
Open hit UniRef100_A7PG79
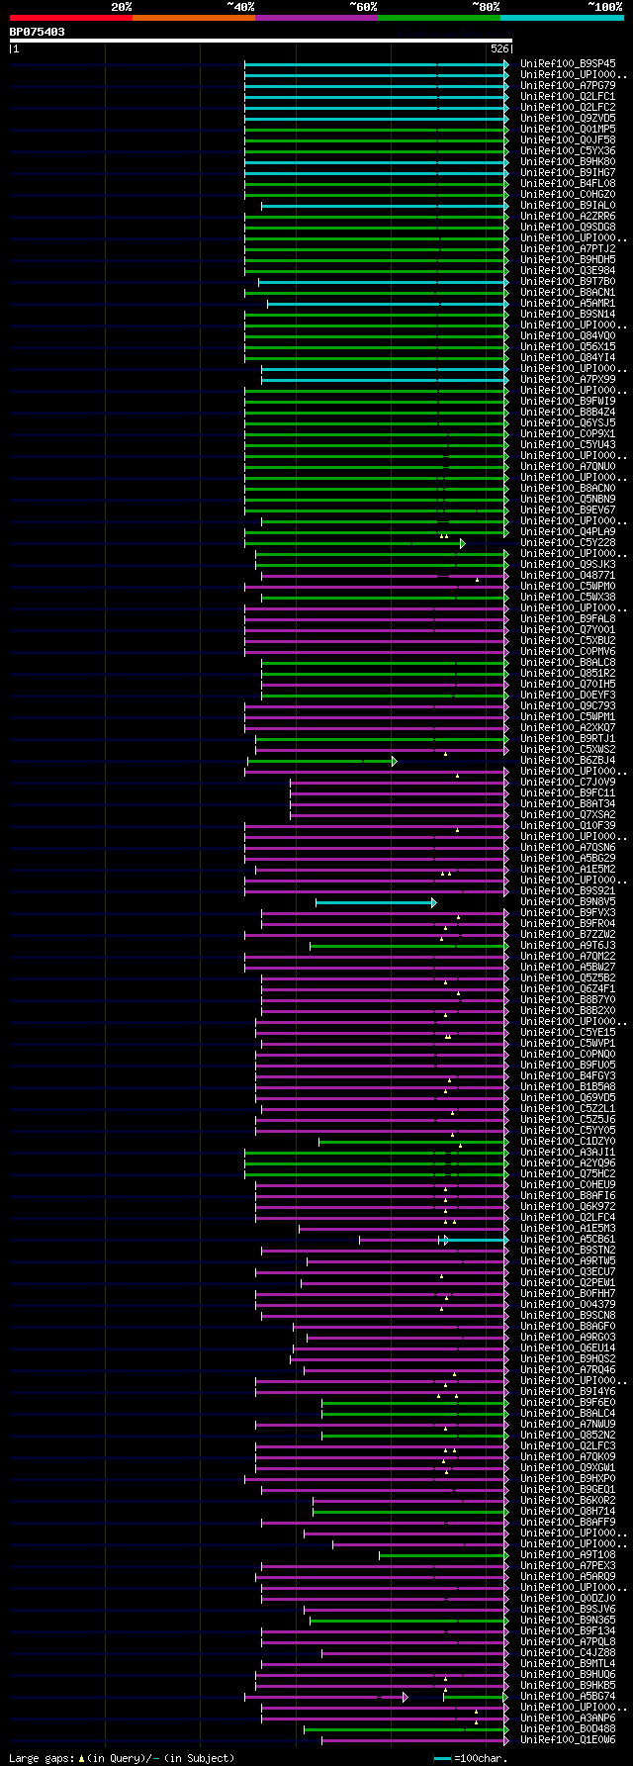click(568, 85)
